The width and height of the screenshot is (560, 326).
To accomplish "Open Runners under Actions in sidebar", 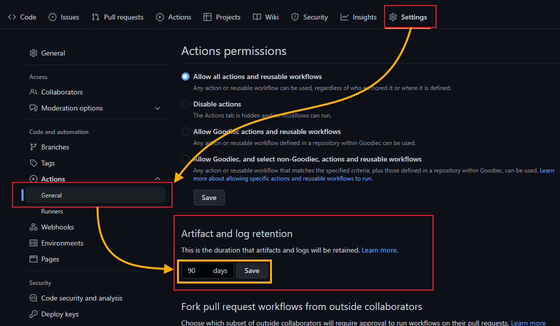I will 52,211.
